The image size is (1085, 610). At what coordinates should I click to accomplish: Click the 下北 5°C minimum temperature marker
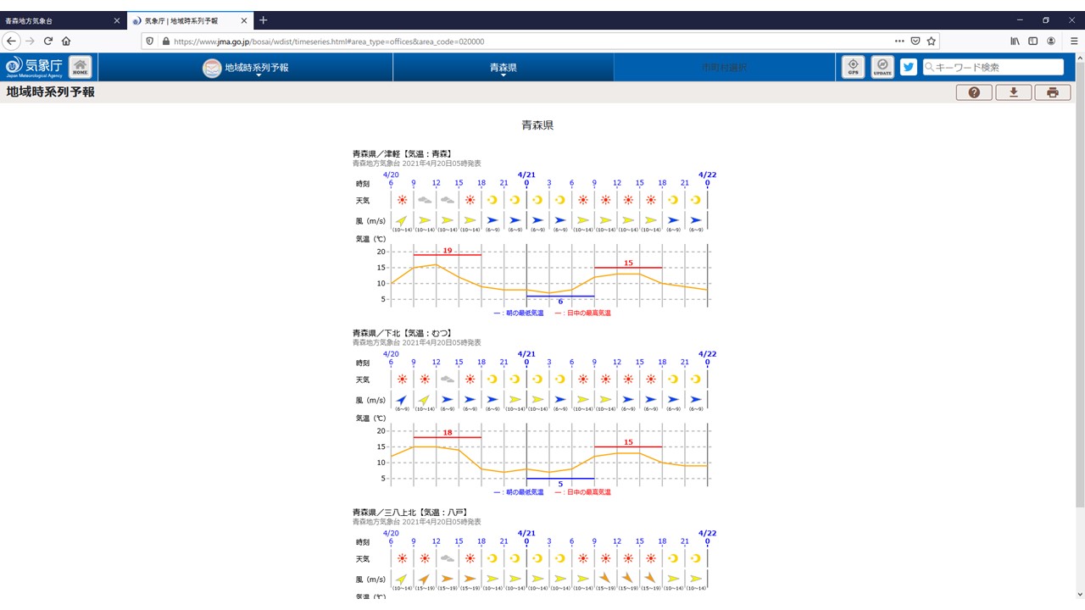coord(560,481)
